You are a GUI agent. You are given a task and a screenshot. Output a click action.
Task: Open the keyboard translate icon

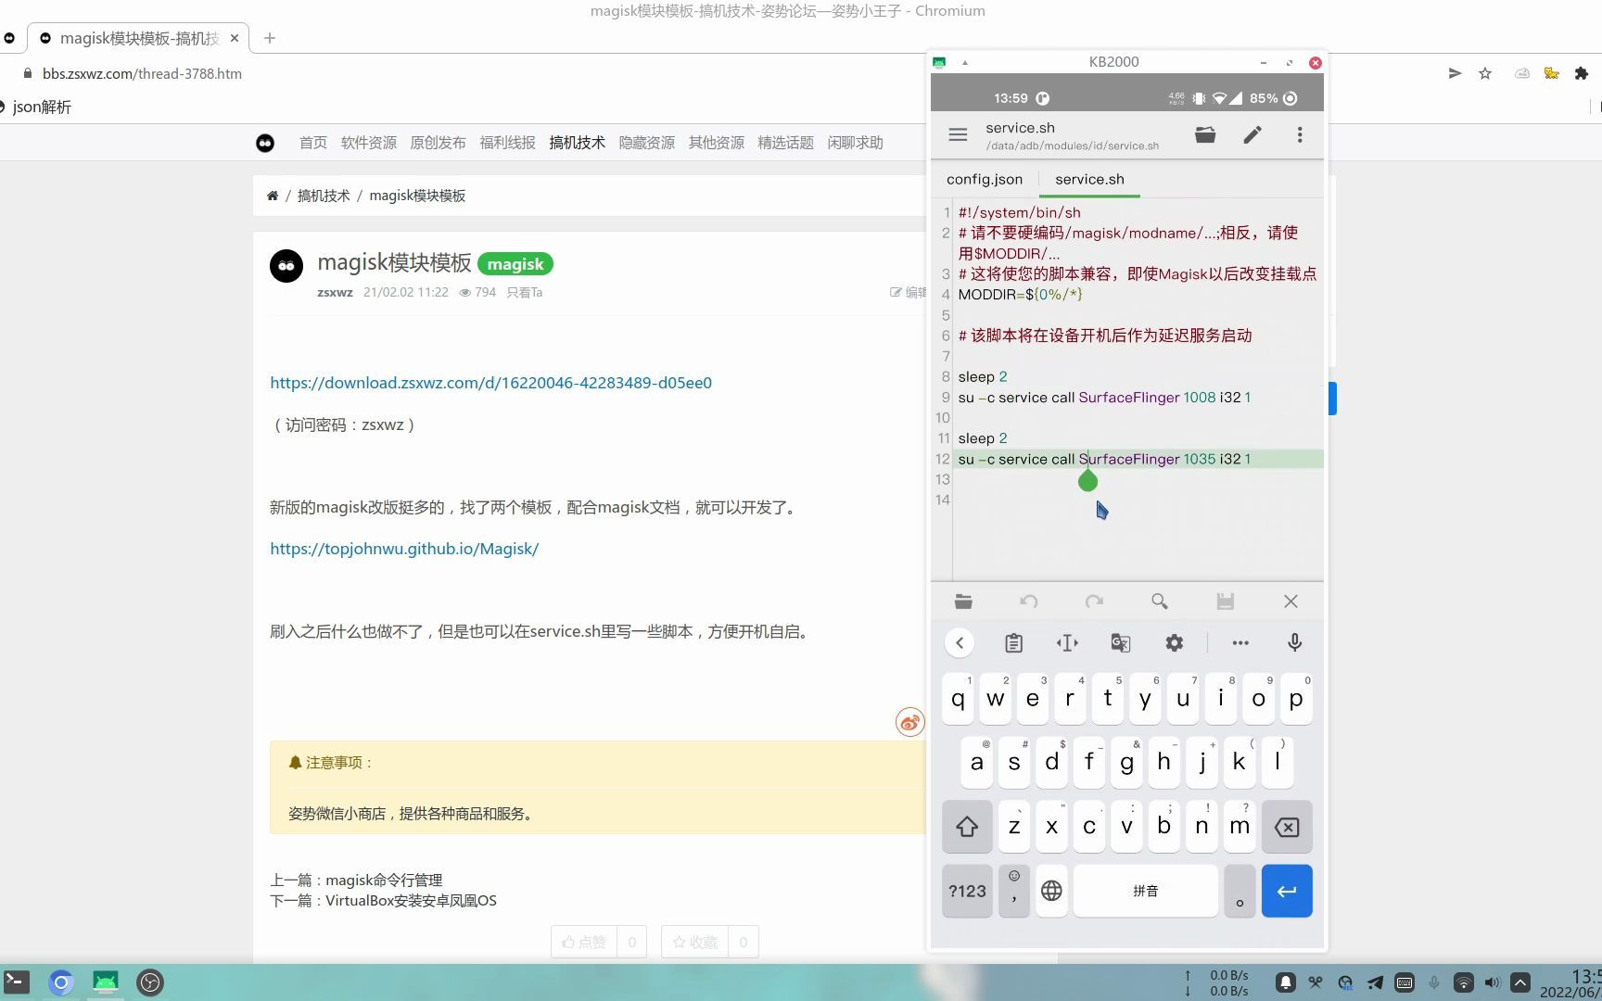click(x=1121, y=642)
